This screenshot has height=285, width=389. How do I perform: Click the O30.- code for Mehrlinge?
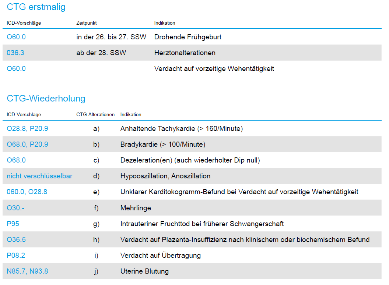(15, 208)
